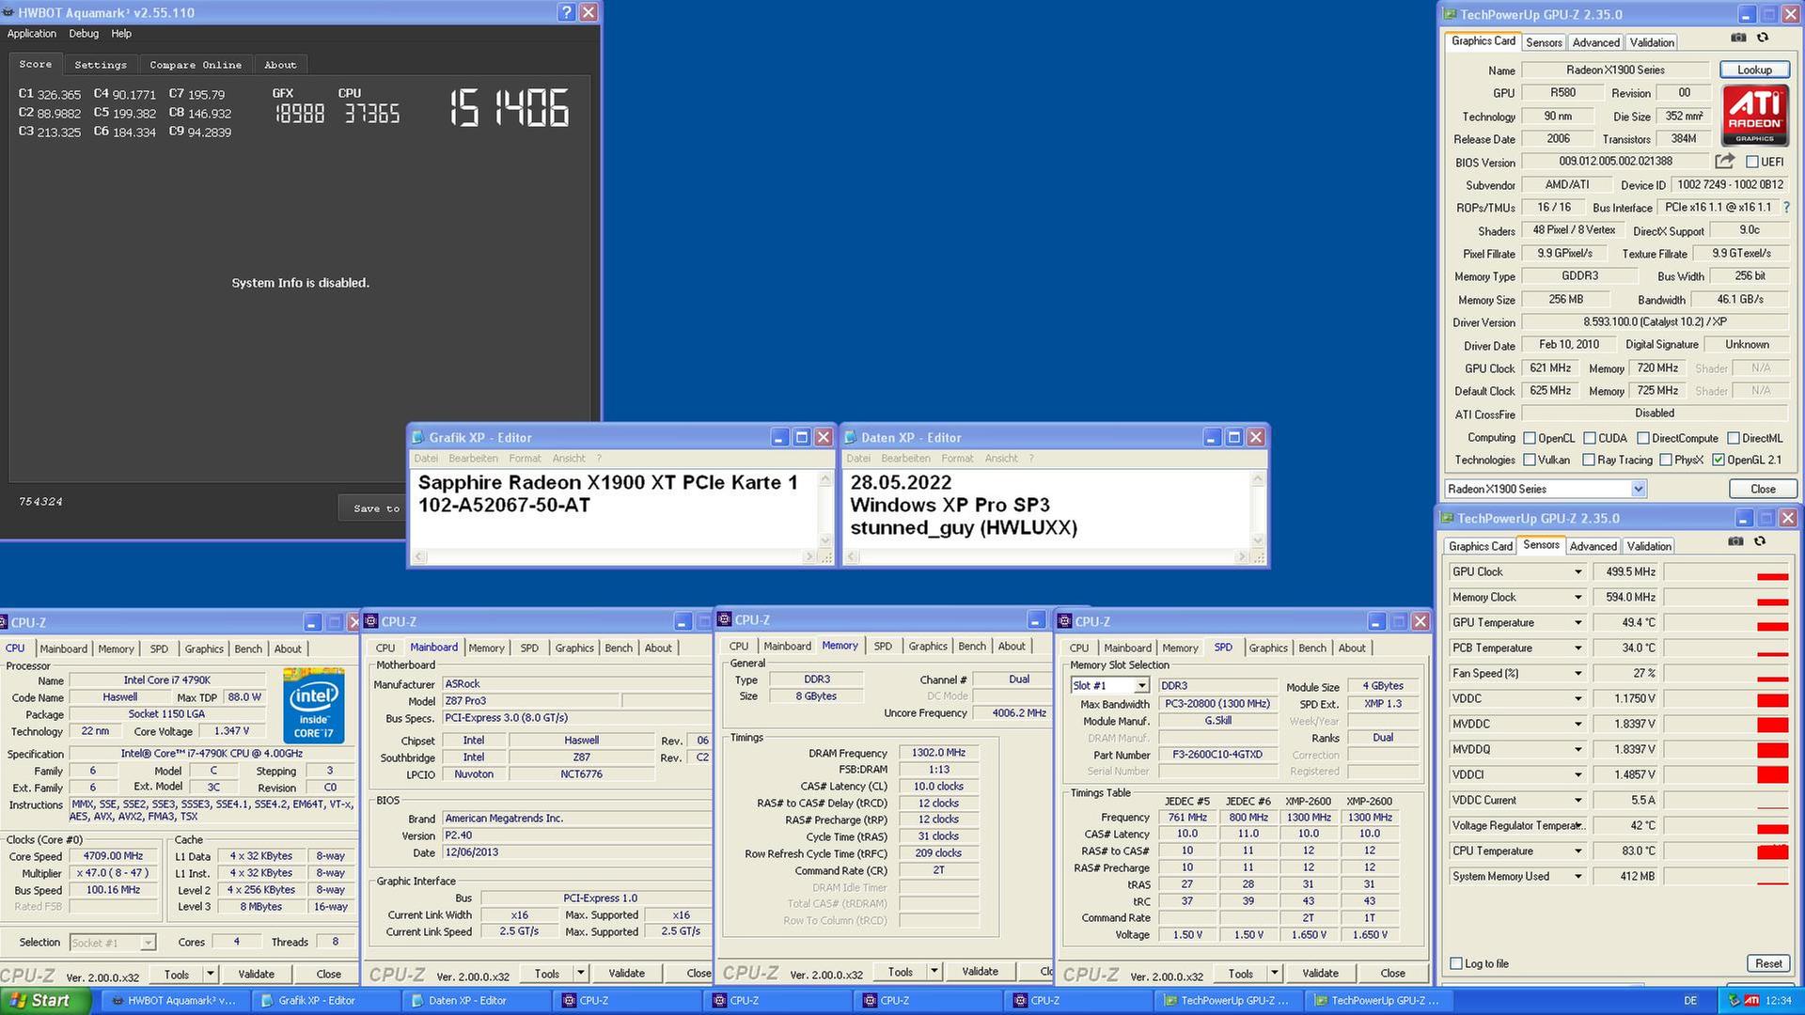Screen dimensions: 1805x1015
Task: Click the Save to button in Aquamark
Action: (375, 508)
